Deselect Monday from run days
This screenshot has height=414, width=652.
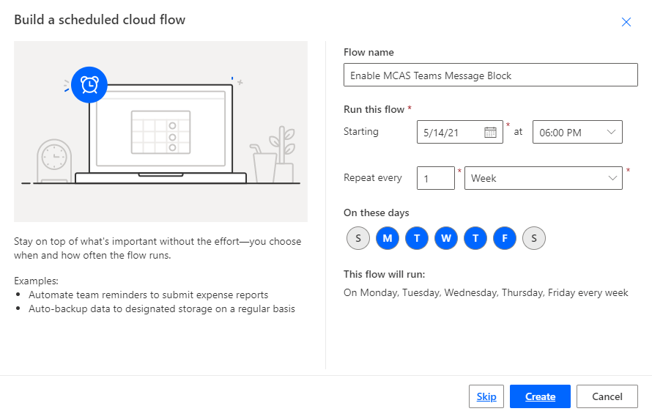pyautogui.click(x=388, y=238)
